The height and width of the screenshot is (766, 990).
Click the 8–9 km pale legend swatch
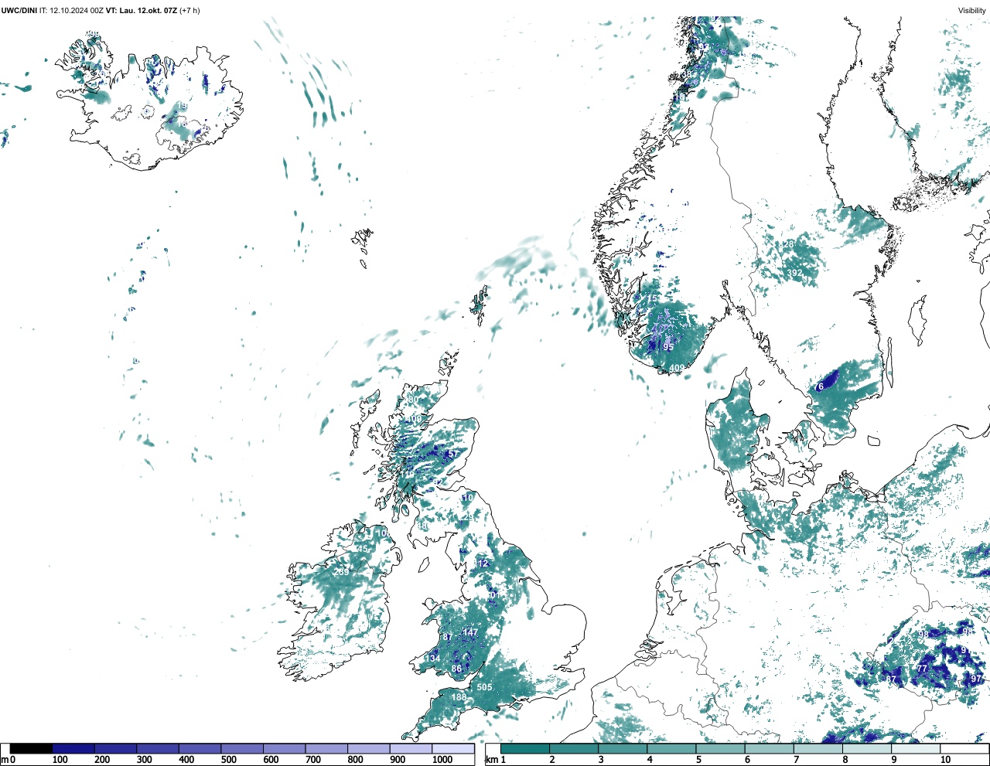point(866,748)
